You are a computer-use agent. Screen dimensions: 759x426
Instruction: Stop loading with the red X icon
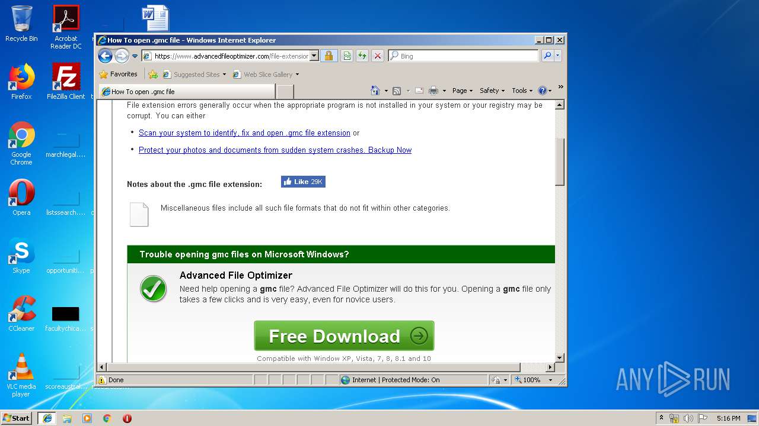tap(377, 56)
